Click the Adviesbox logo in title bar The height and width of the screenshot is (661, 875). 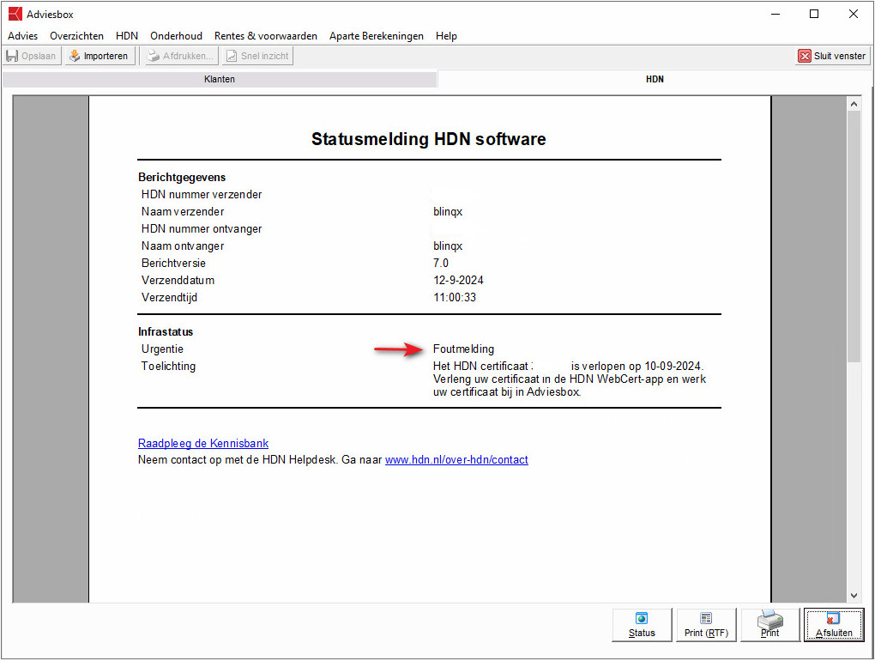(15, 14)
